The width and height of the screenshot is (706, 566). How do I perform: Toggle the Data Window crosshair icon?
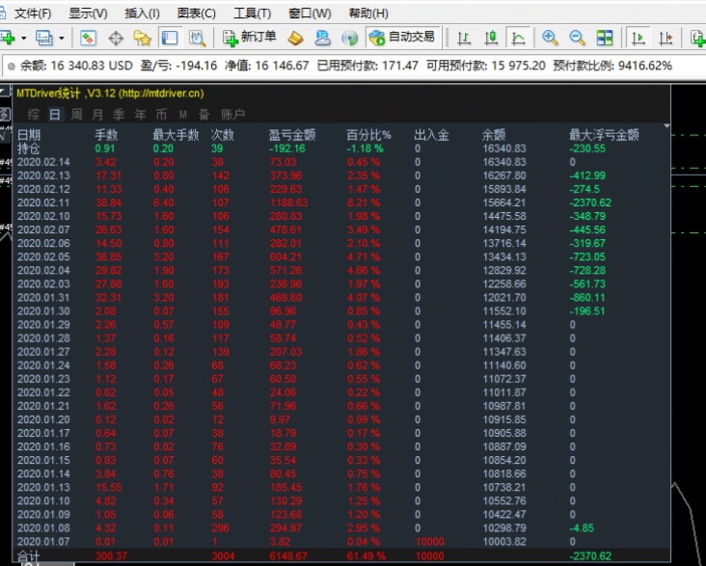click(116, 38)
